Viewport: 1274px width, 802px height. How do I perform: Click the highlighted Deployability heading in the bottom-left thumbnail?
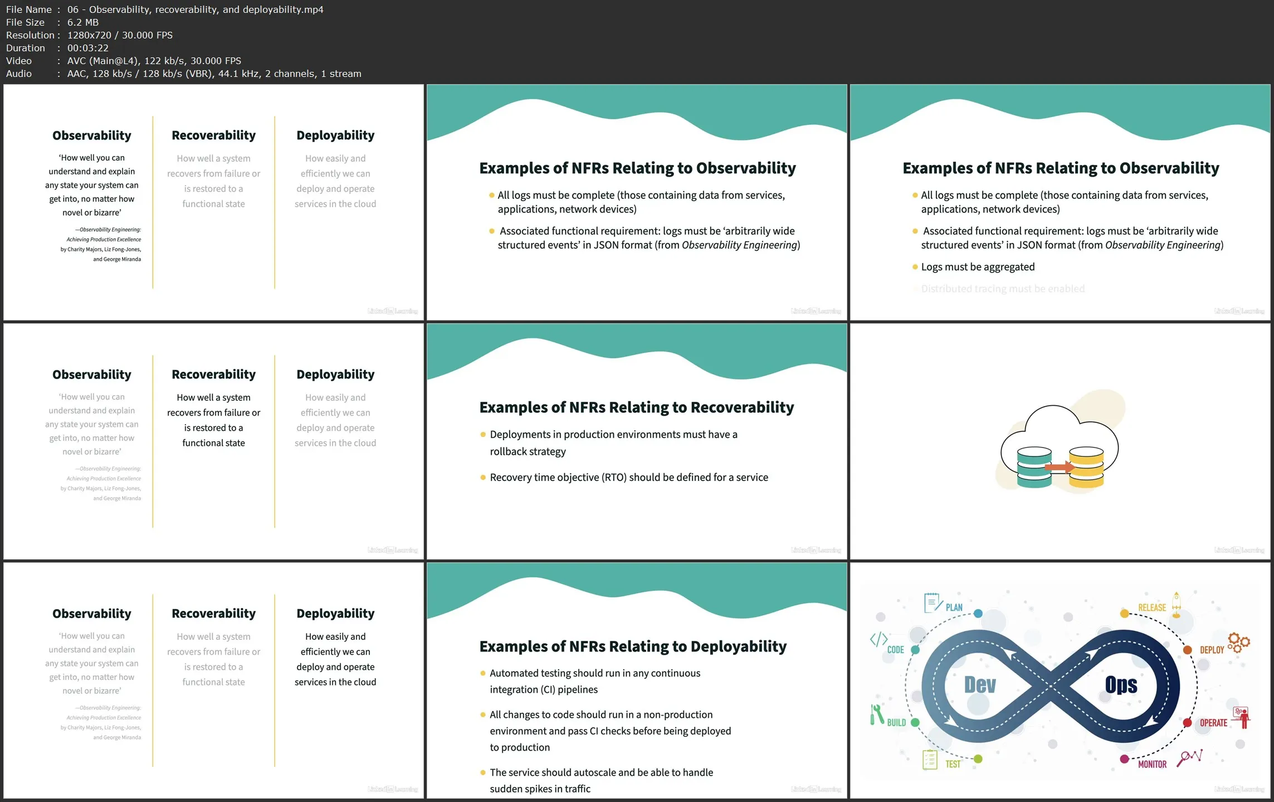tap(335, 614)
